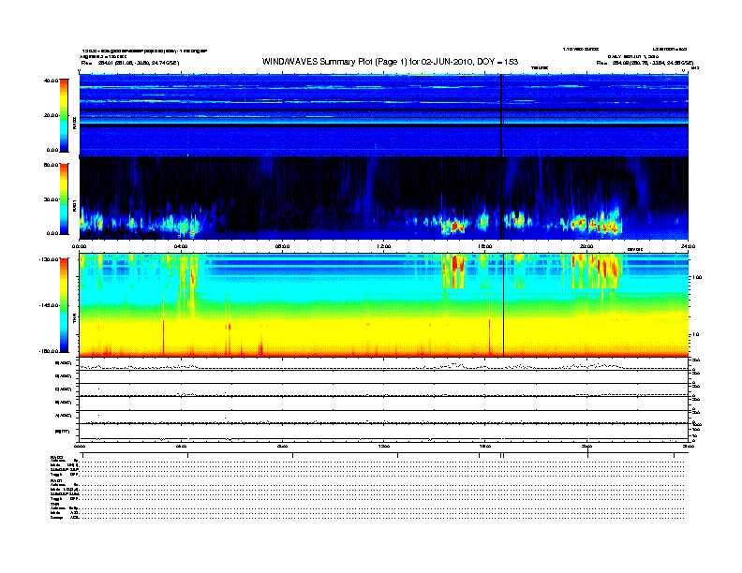The image size is (742, 573).
Task: Click 16:00 tick label below RAD1 spectrogram
Action: [x=485, y=246]
